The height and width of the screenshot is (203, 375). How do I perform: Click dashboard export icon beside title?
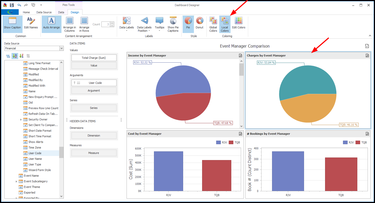pos(367,46)
